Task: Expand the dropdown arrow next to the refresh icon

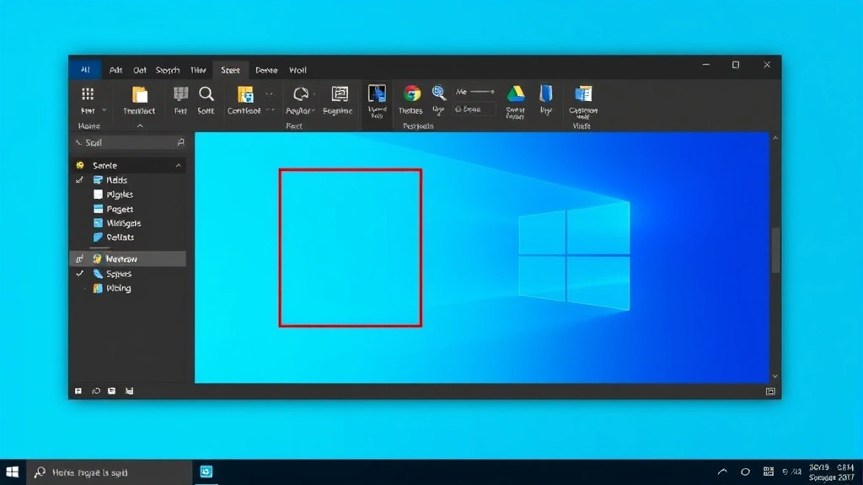Action: tap(314, 110)
